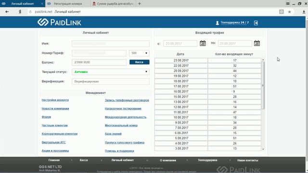Open Настройки аккаунта link

55,100
